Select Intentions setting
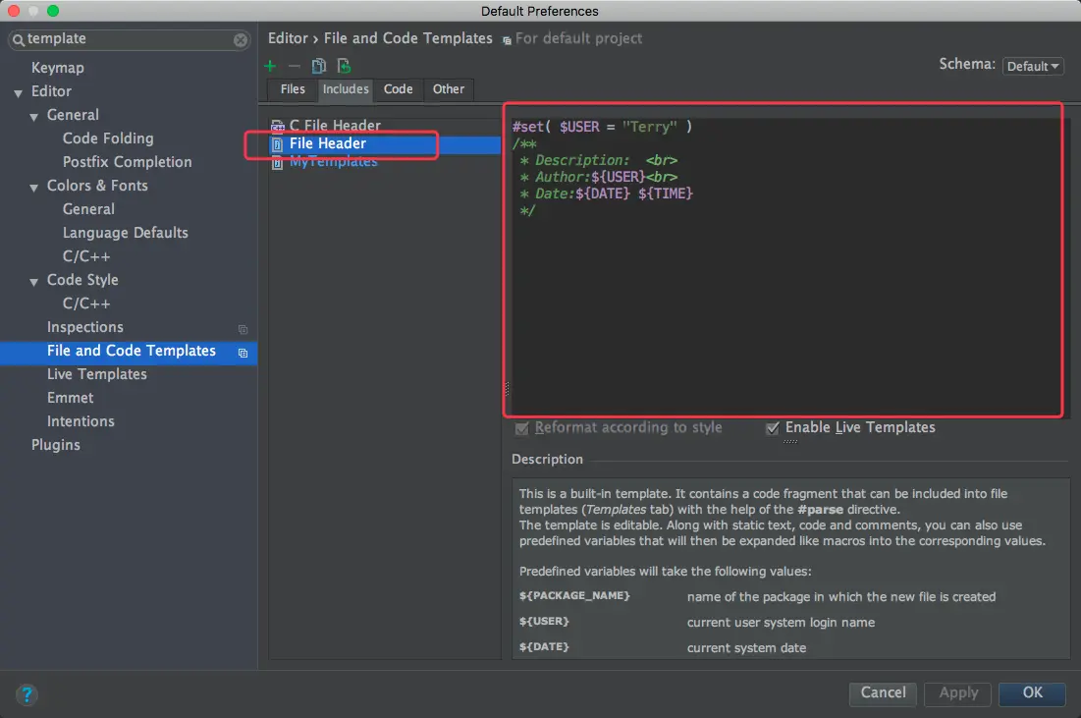 81,420
